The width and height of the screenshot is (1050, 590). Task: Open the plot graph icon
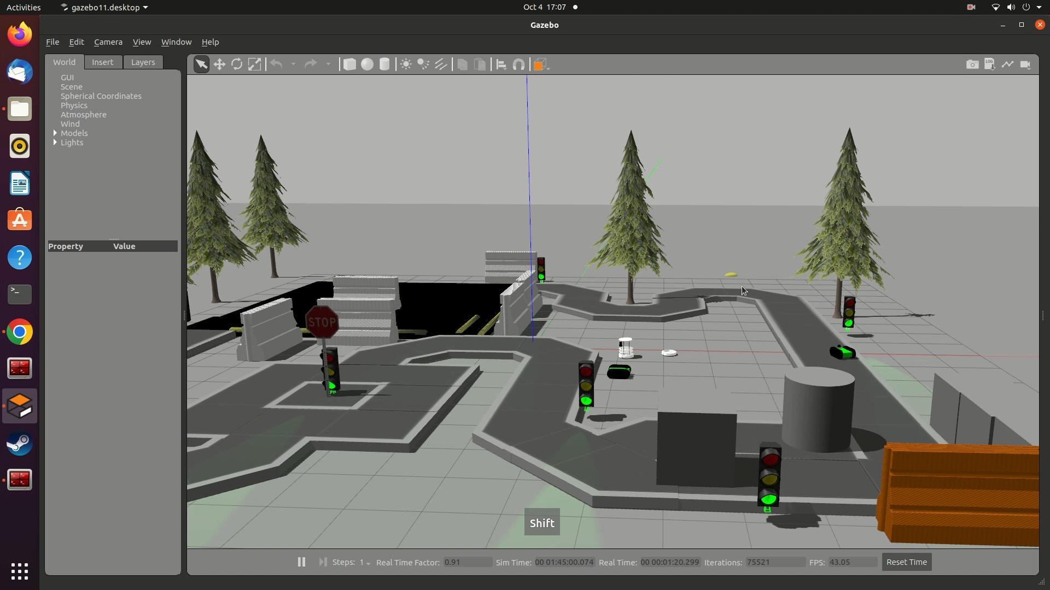pos(1007,64)
